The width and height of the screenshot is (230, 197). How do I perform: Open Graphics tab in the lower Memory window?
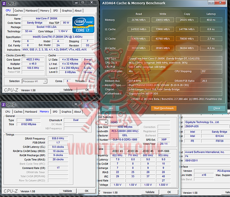click(66, 112)
